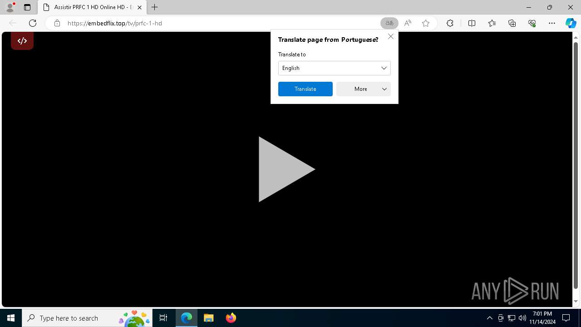Open File Explorer from taskbar
The width and height of the screenshot is (581, 327).
pyautogui.click(x=208, y=318)
